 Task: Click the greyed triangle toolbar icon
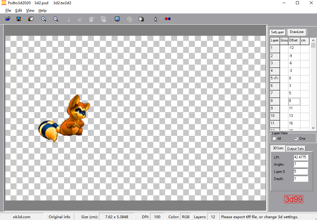click(80, 19)
